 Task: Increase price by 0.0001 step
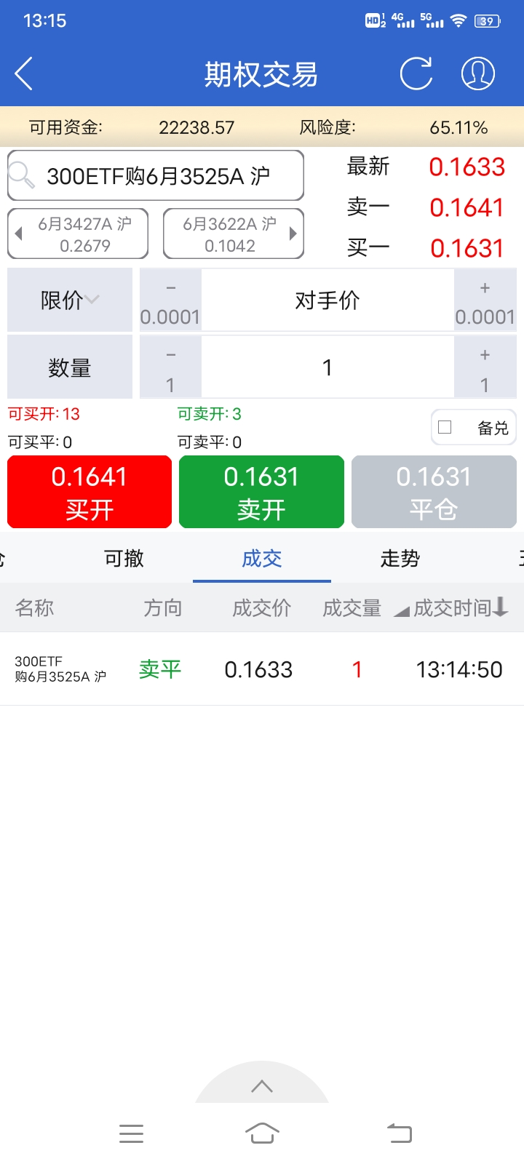(x=485, y=300)
